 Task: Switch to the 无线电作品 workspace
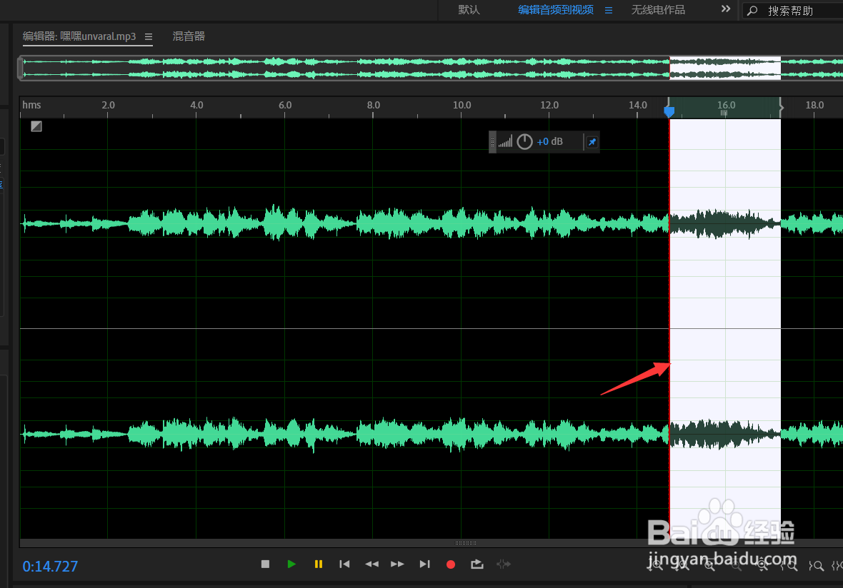pos(658,10)
